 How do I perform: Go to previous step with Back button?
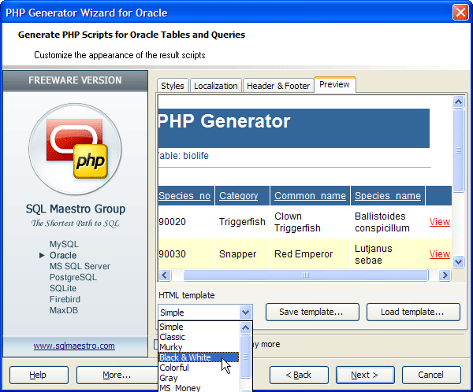299,375
